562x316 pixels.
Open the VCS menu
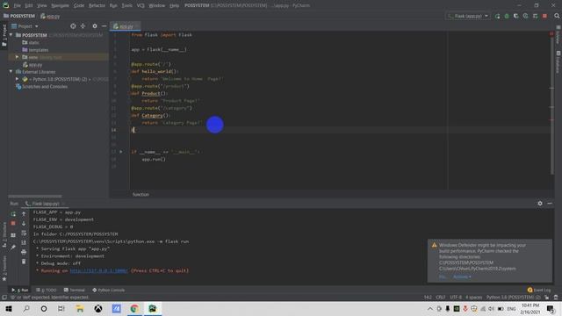pos(140,6)
